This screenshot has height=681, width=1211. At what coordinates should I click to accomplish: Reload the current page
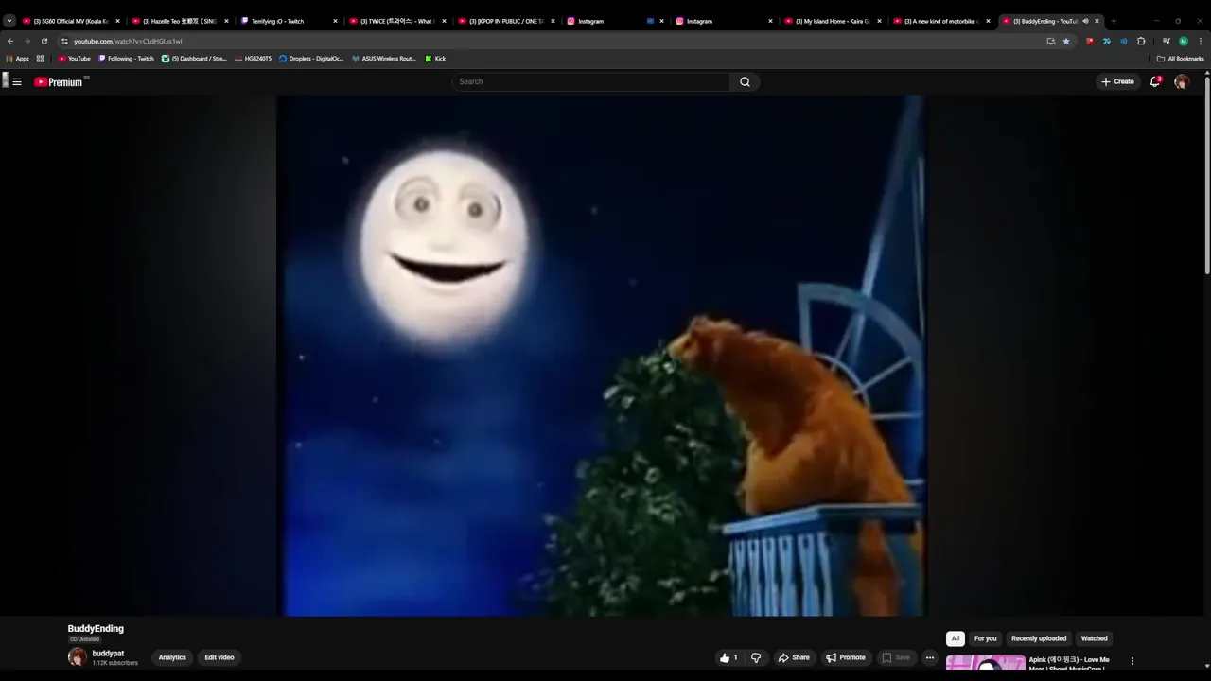click(44, 41)
